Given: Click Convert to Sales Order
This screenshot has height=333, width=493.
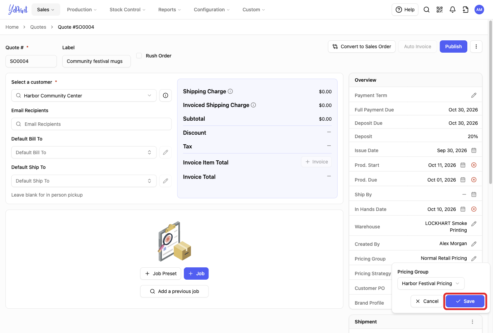Looking at the screenshot, I should click(x=362, y=46).
